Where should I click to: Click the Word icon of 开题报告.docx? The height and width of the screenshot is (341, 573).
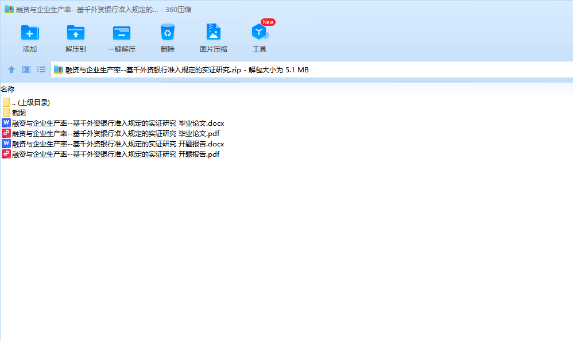coord(6,144)
